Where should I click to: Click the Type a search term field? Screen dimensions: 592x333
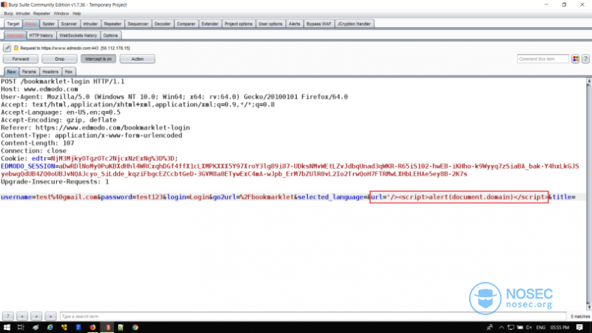tap(313, 316)
